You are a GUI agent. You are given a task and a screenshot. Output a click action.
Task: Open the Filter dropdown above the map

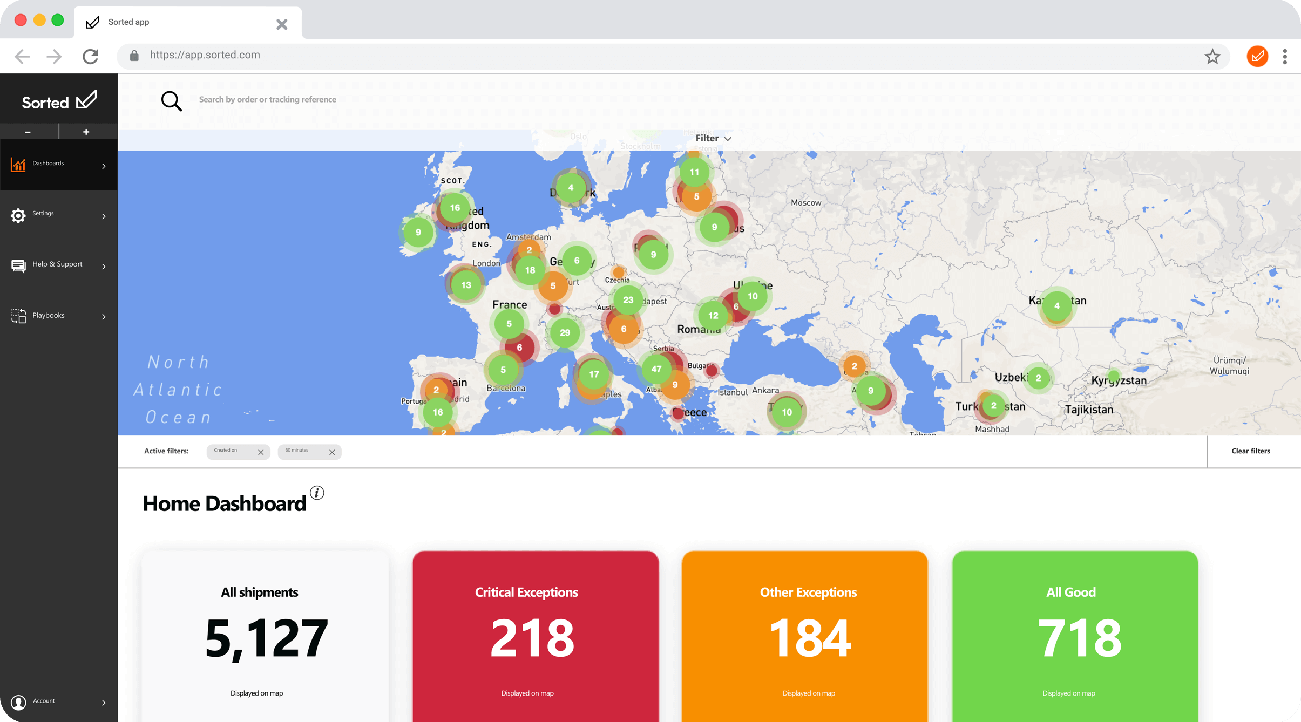[713, 138]
